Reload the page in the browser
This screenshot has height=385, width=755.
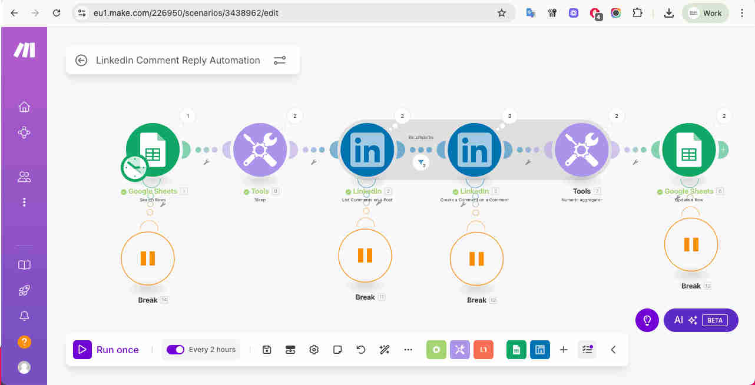pyautogui.click(x=56, y=13)
